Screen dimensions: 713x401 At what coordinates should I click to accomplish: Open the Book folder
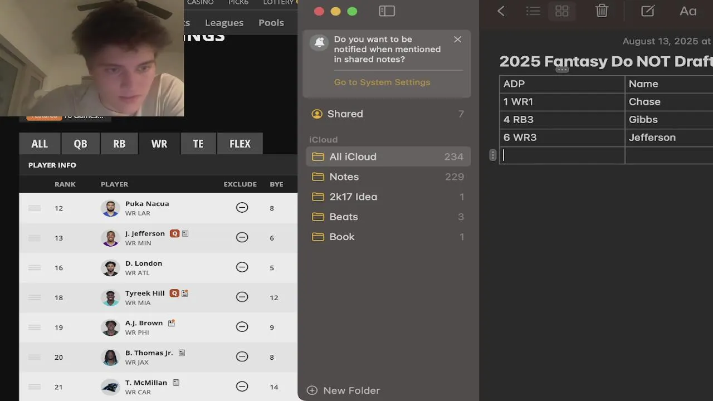(388, 237)
